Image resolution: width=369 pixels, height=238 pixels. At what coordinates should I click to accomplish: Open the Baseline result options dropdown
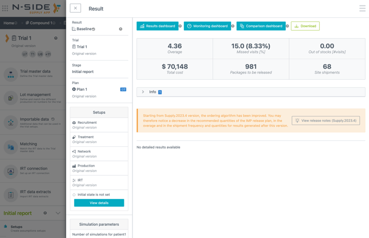pos(121,29)
